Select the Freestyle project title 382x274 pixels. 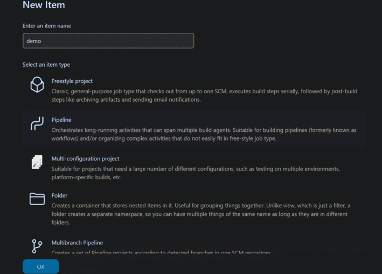tap(72, 81)
